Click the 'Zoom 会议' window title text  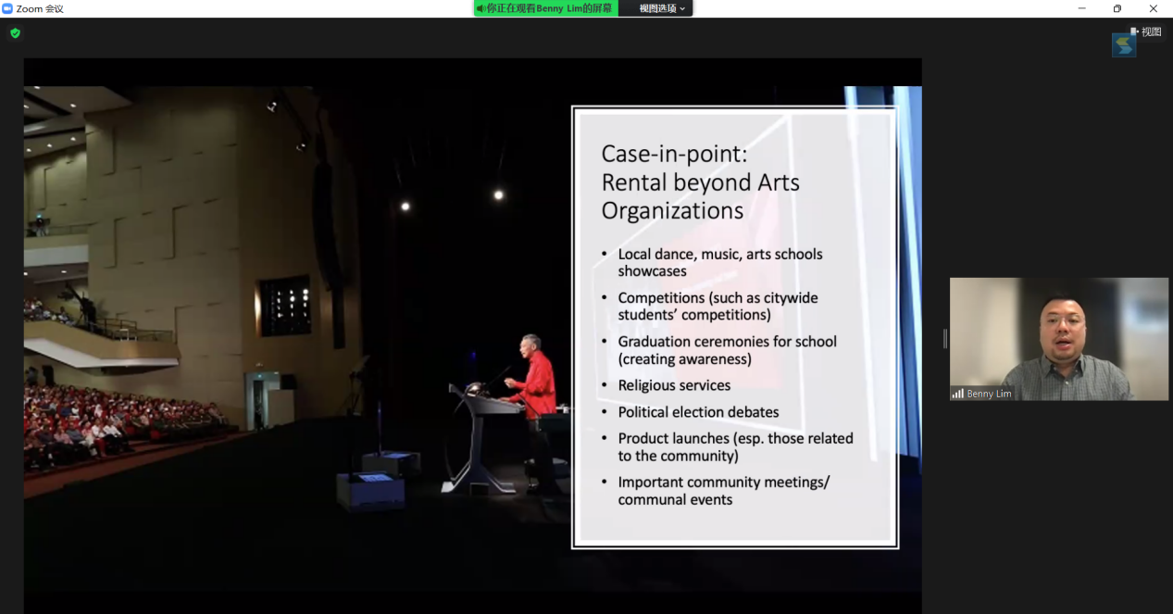point(40,8)
